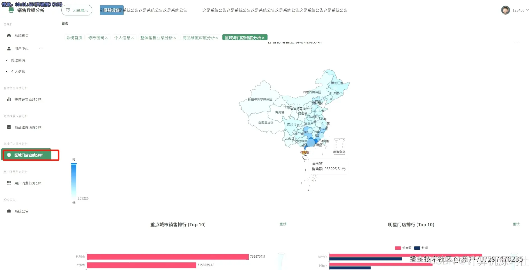
Task: Open the 123456 account dropdown menu
Action: tap(519, 10)
